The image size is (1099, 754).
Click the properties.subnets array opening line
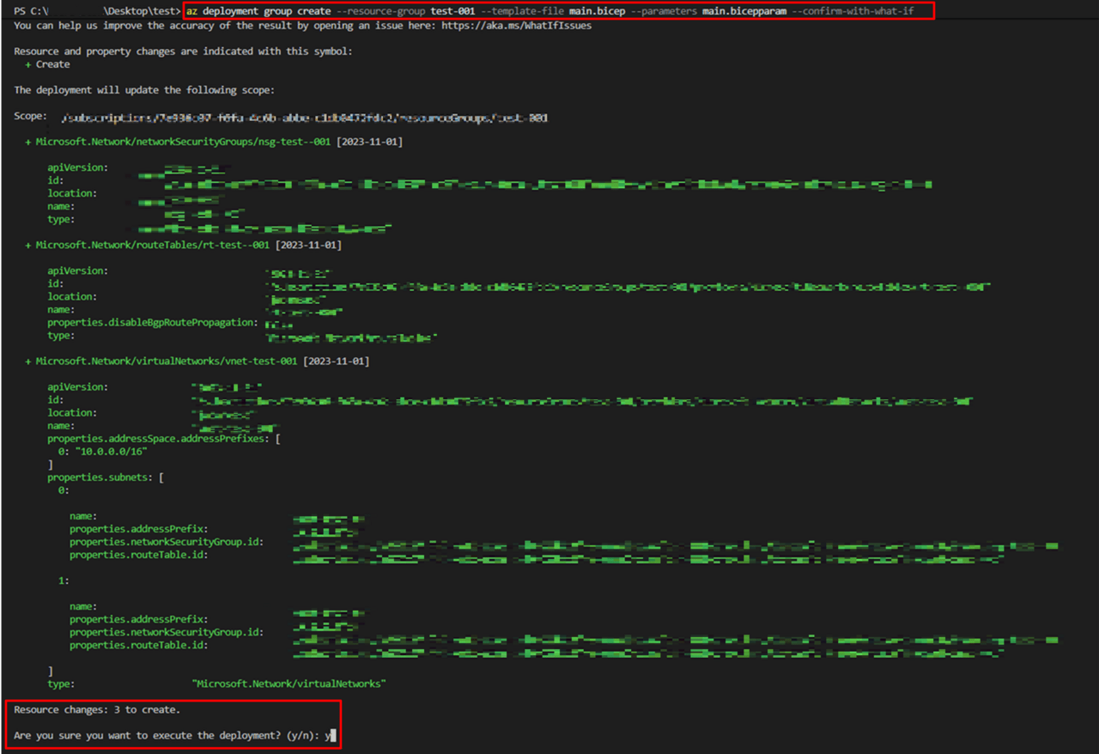[x=105, y=477]
